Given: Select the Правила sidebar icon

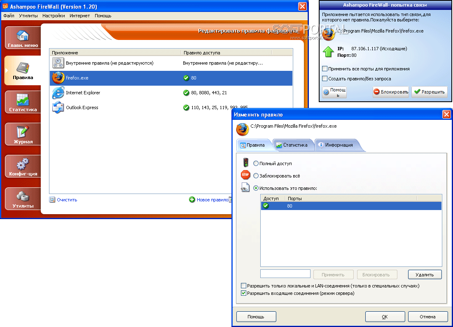Looking at the screenshot, I should point(23,70).
